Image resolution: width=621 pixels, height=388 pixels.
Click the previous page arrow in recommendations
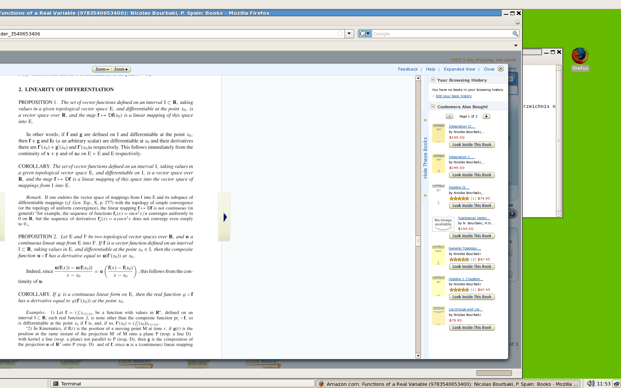449,116
